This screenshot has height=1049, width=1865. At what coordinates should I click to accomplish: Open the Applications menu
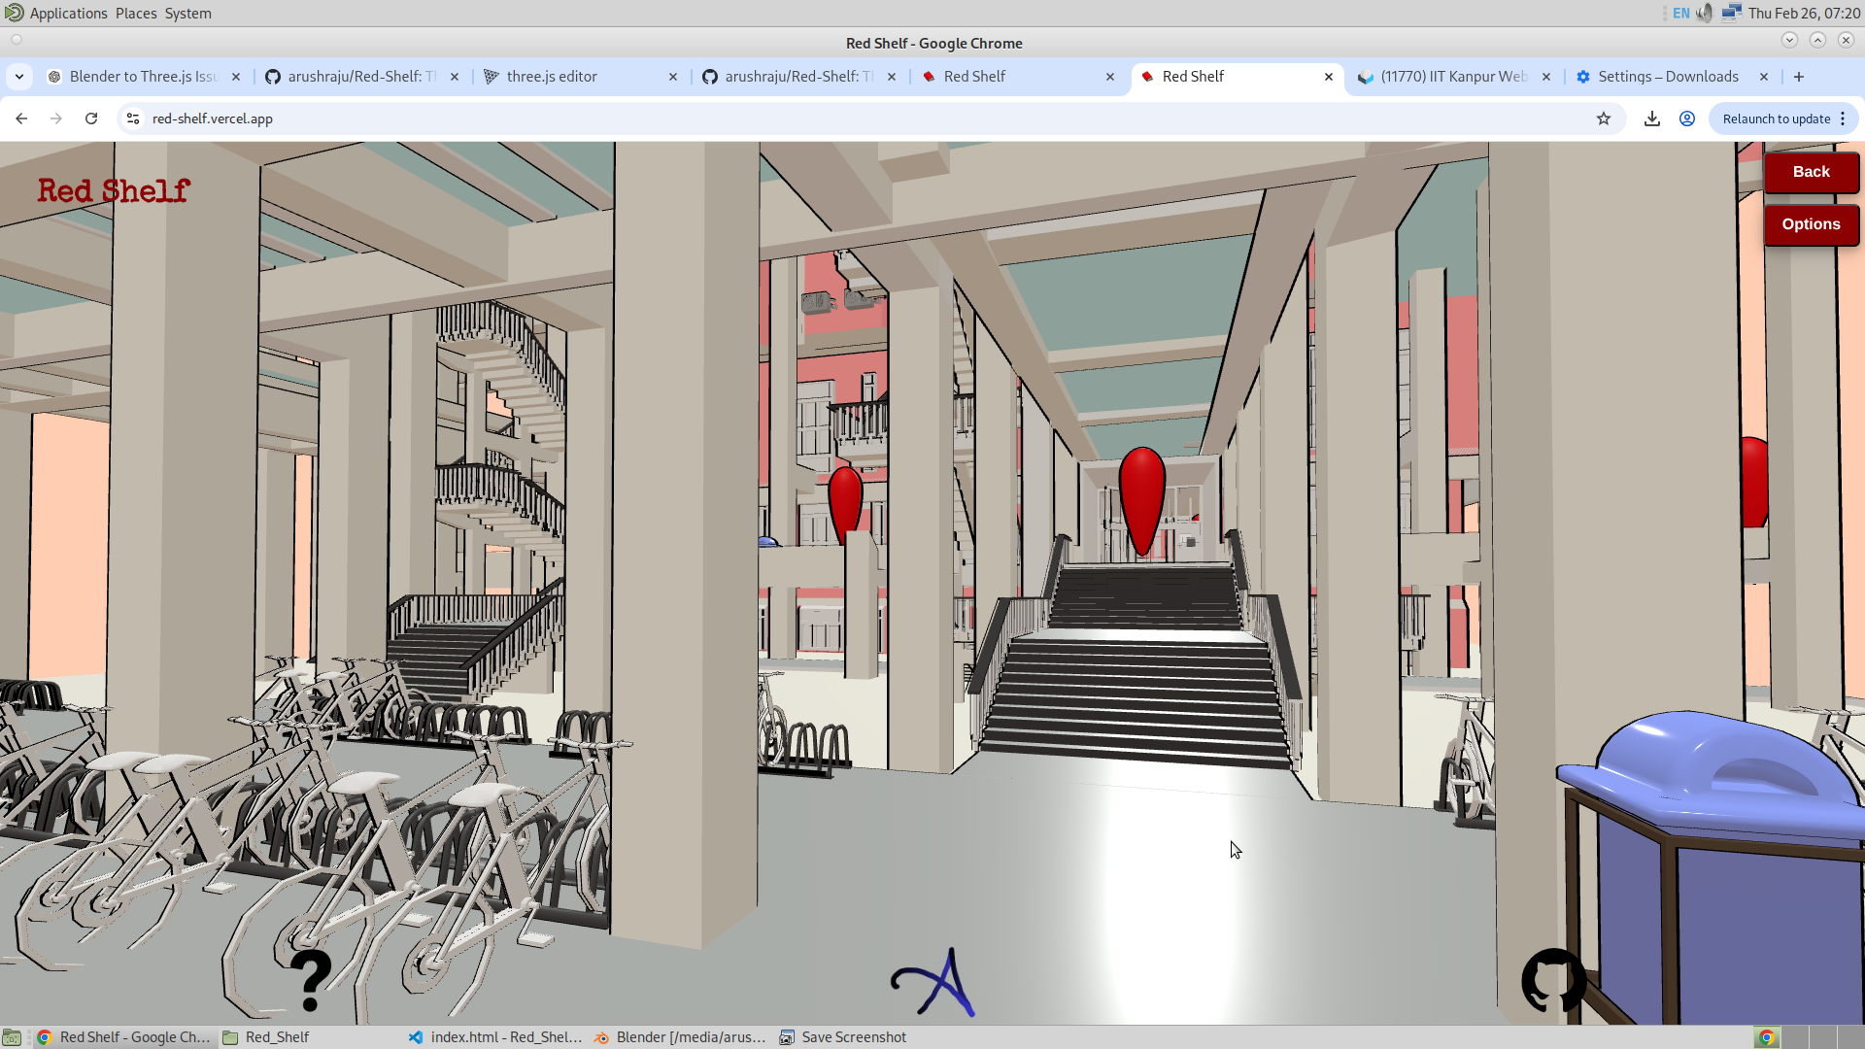tap(68, 13)
